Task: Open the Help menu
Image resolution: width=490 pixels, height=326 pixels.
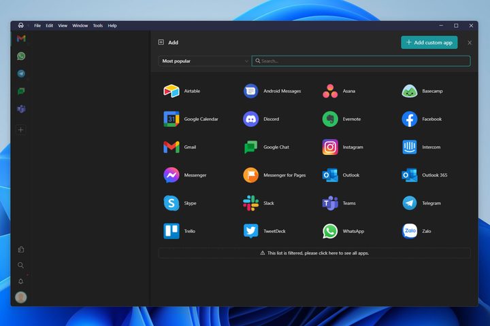Action: click(112, 26)
